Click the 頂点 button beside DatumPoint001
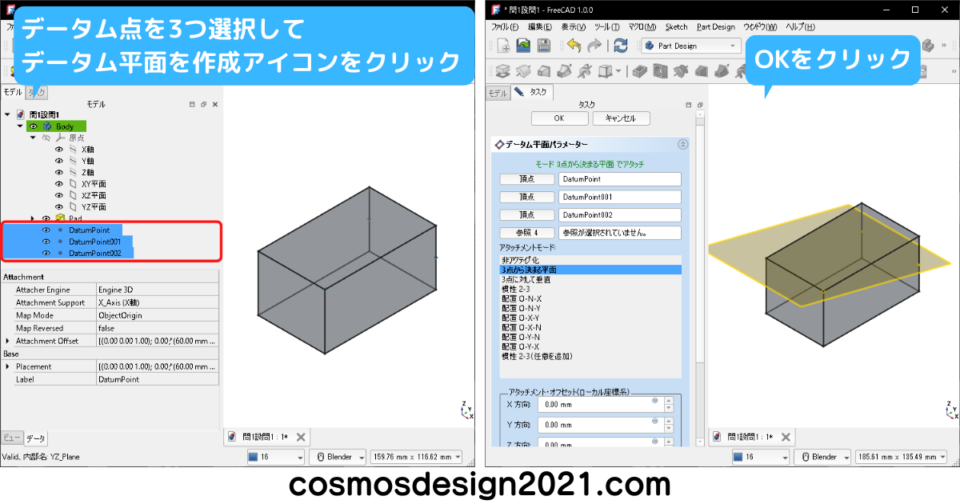This screenshot has width=960, height=504. pos(526,197)
